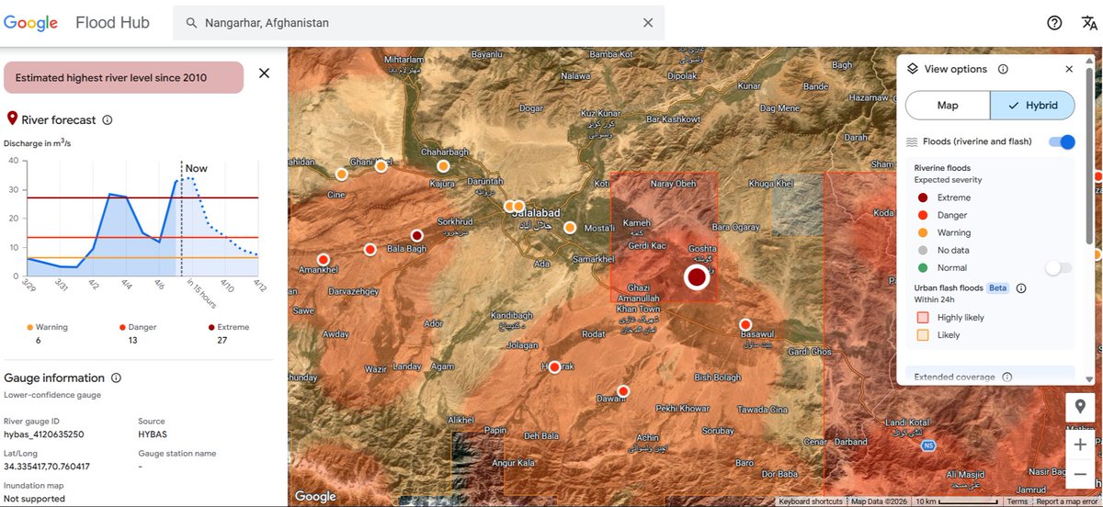Clear the Nangarhar, Afghanistan search text
This screenshot has width=1103, height=507.
pyautogui.click(x=648, y=22)
